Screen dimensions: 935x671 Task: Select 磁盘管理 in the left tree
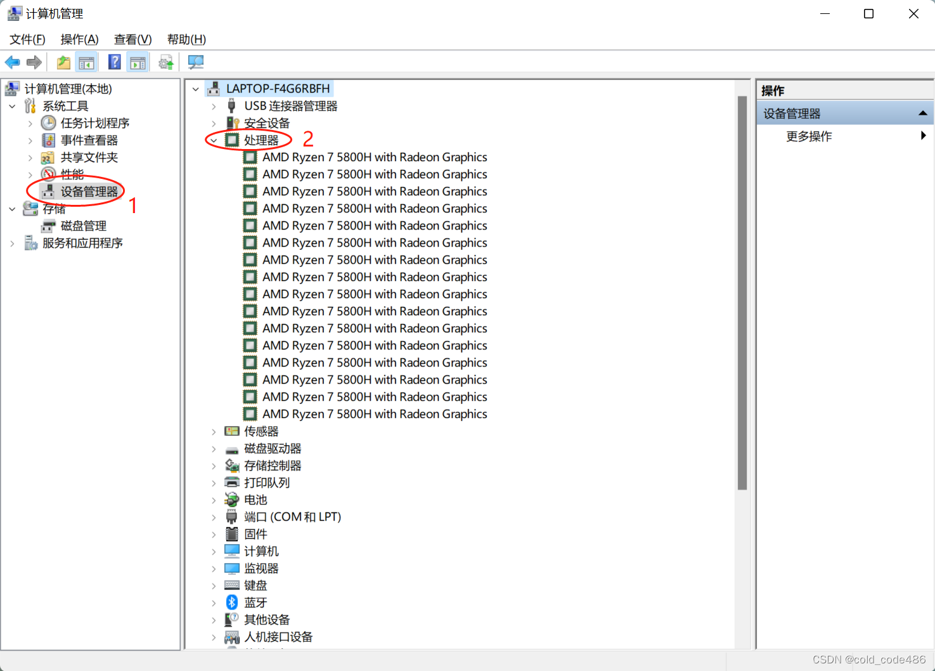(84, 226)
